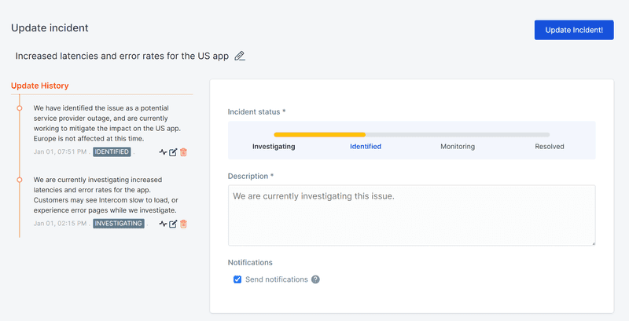Image resolution: width=629 pixels, height=321 pixels.
Task: Click the Send notifications label
Action: pos(277,279)
